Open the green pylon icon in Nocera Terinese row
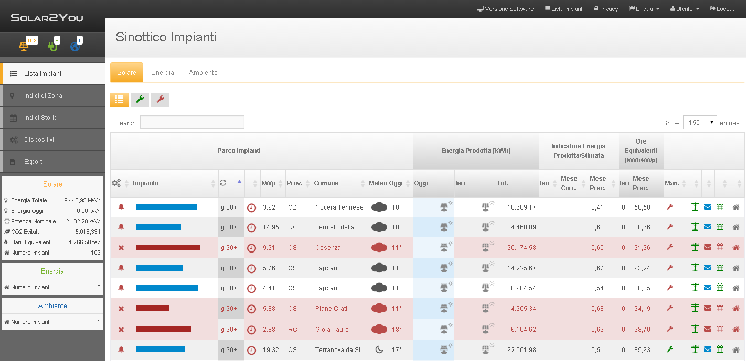This screenshot has height=361, width=746. 695,207
